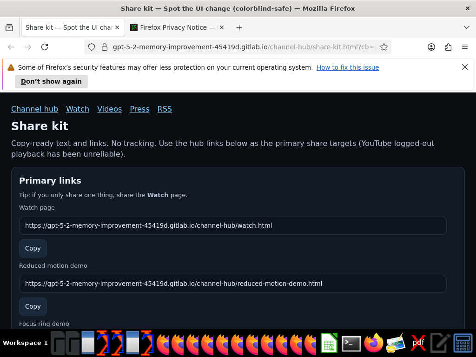Open the text editor notepad taskbar icon
This screenshot has width=476, height=357.
440,343
